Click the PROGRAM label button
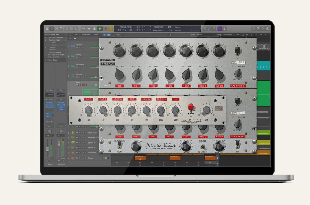310x205 pixels. pos(108,64)
